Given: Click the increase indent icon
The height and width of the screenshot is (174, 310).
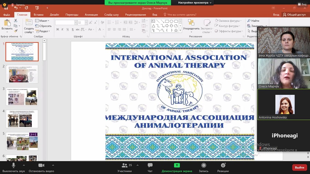Looking at the screenshot, I should pos(131,22).
